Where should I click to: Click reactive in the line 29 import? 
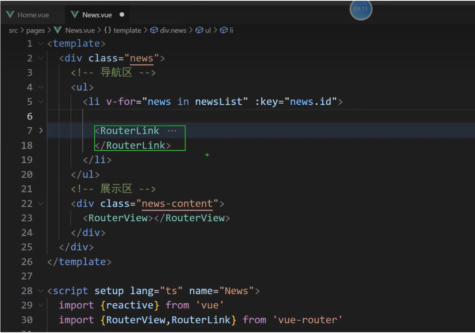click(x=130, y=305)
